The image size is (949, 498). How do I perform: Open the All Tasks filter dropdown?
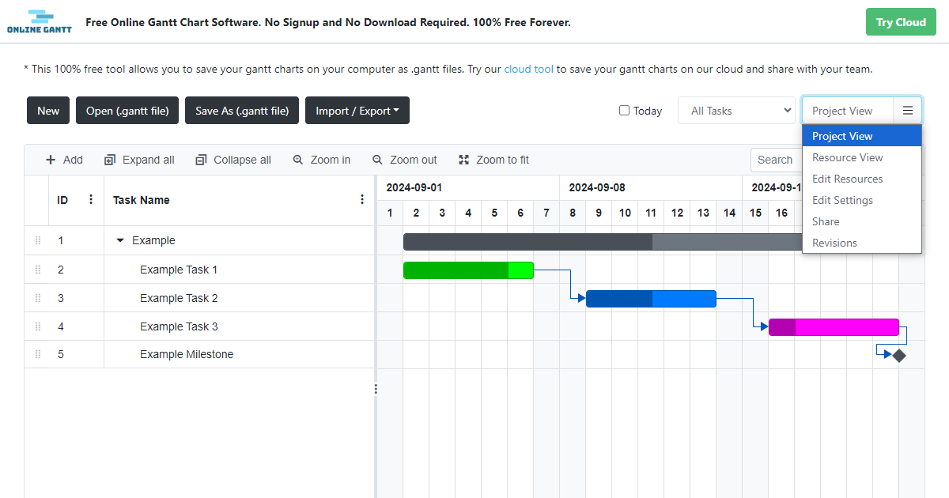[x=736, y=111]
